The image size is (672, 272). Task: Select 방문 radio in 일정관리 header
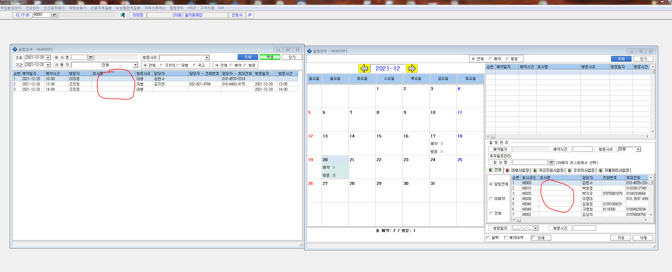[507, 59]
